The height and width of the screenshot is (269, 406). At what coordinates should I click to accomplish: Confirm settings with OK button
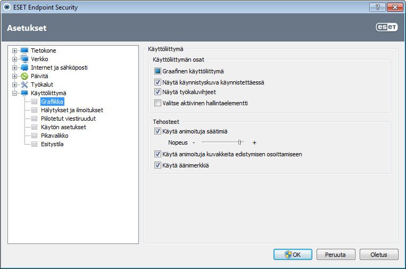point(293,255)
